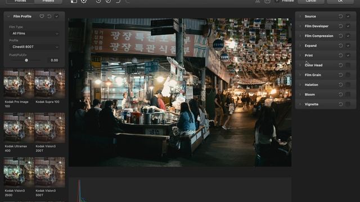Disable the Source module checkbox
The width and height of the screenshot is (360, 202).
click(x=348, y=16)
